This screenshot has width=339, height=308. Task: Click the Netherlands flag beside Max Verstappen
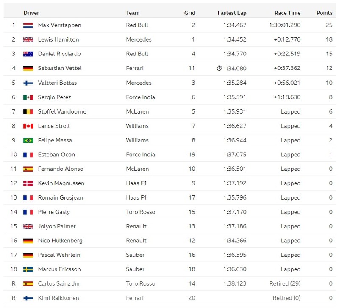click(x=28, y=25)
